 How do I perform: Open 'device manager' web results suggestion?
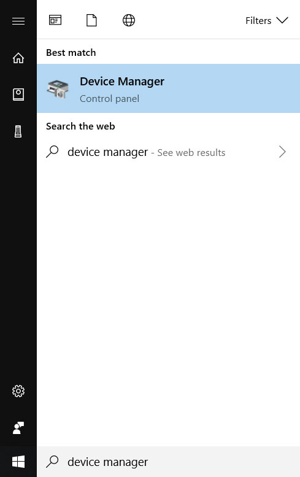168,152
